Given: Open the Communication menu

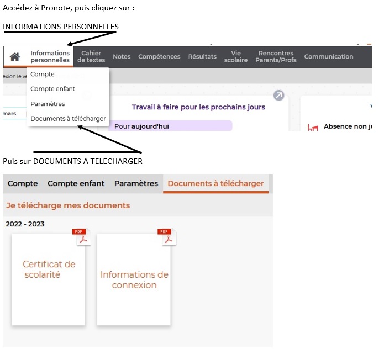Looking at the screenshot, I should pyautogui.click(x=328, y=56).
